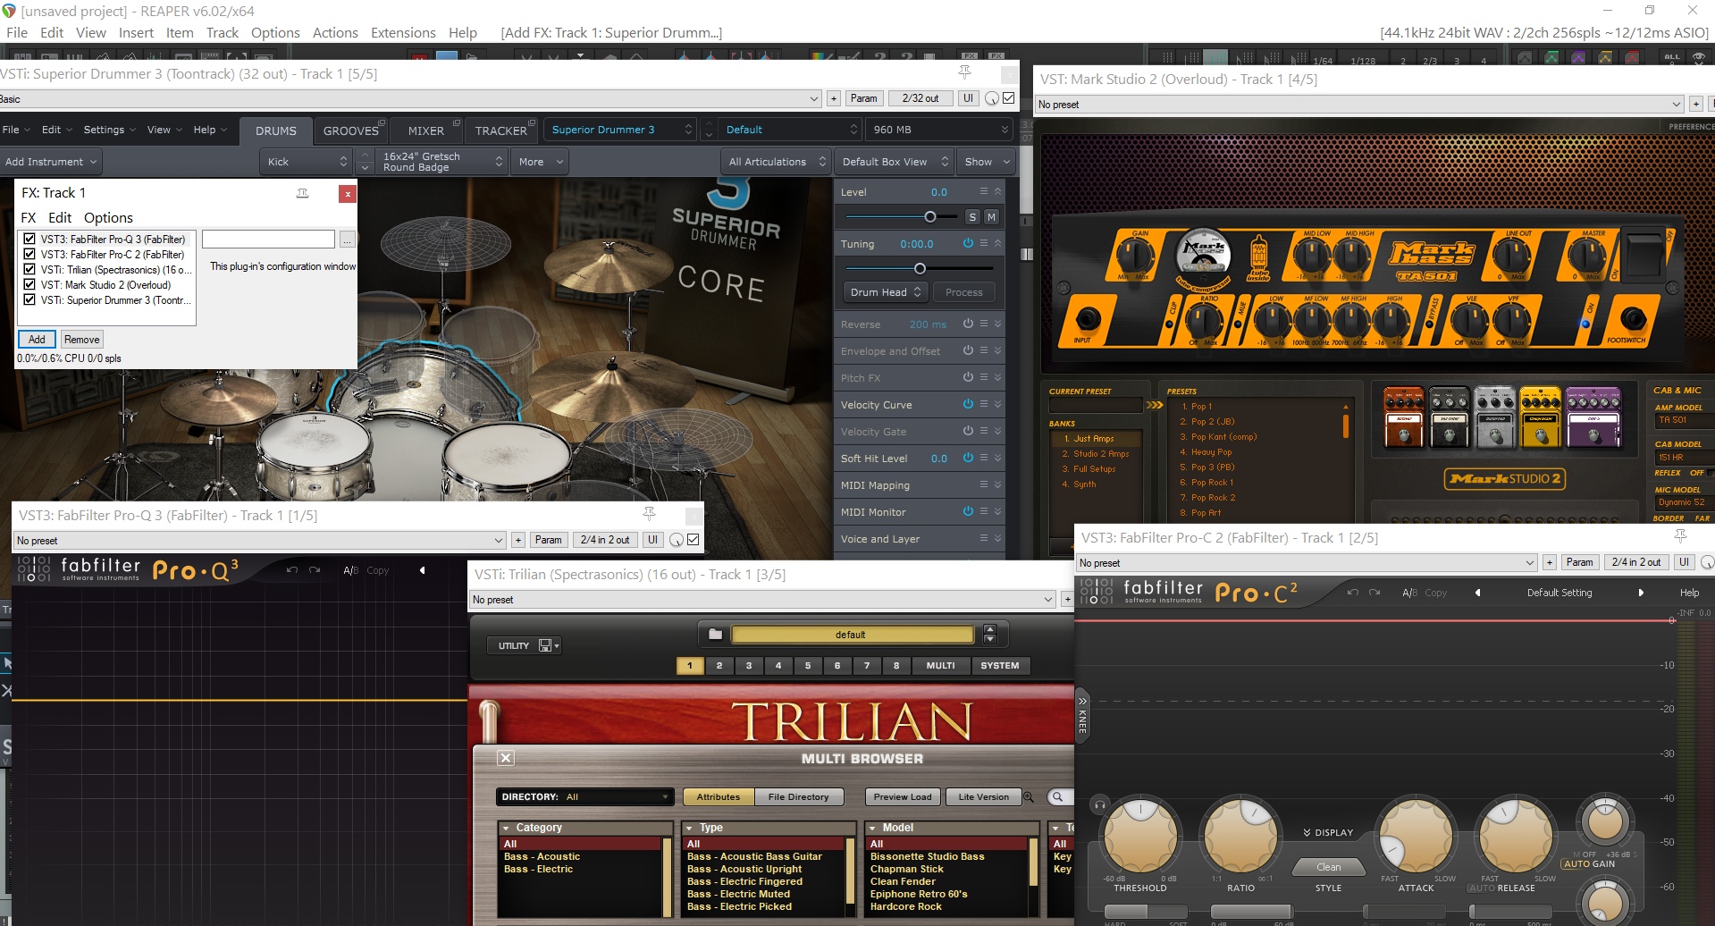Click the undo arrow in Pro-C 2
This screenshot has height=926, width=1715.
tap(1352, 593)
